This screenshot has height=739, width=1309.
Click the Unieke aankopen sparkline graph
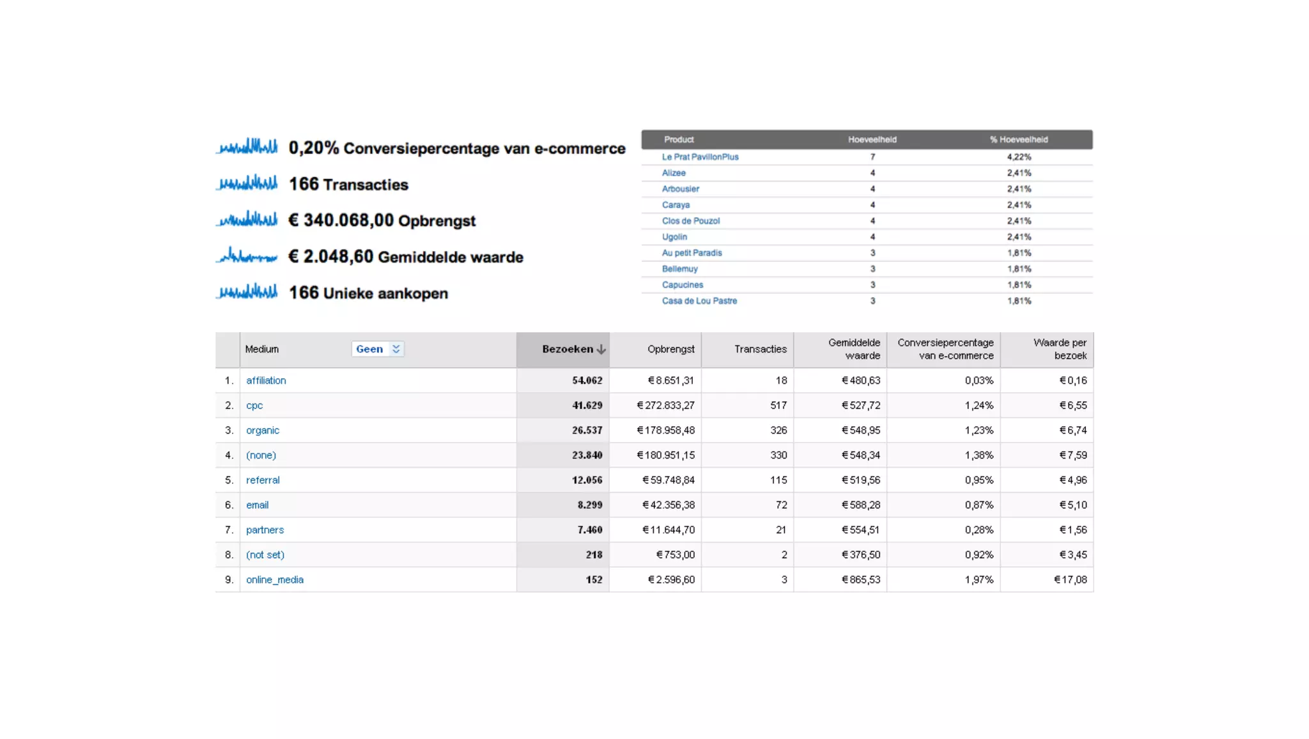[x=247, y=293]
